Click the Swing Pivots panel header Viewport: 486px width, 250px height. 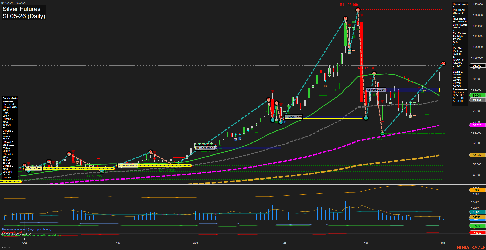point(460,4)
